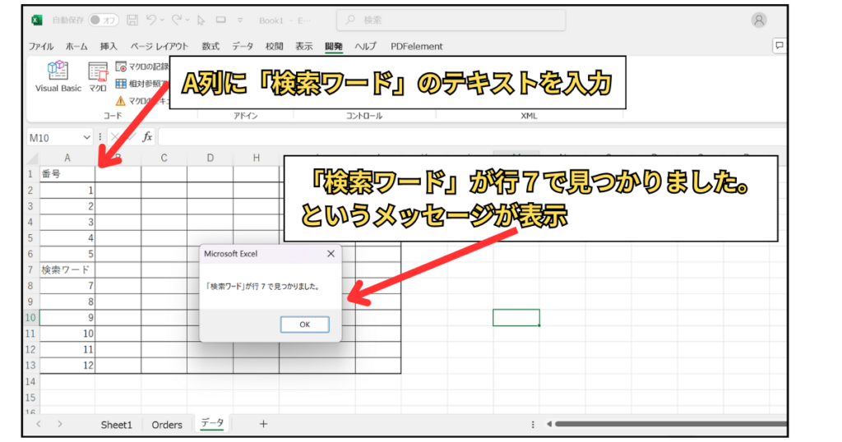
Task: Click the undo arrow icon
Action: (x=151, y=20)
